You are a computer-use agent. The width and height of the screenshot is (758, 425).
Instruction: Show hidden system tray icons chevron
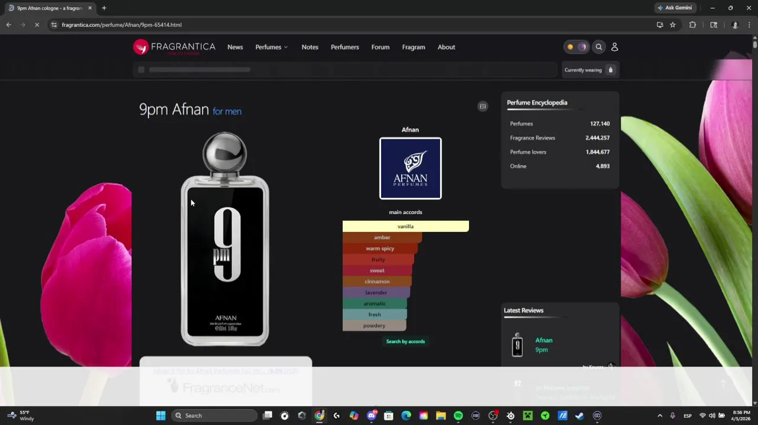[x=660, y=416]
